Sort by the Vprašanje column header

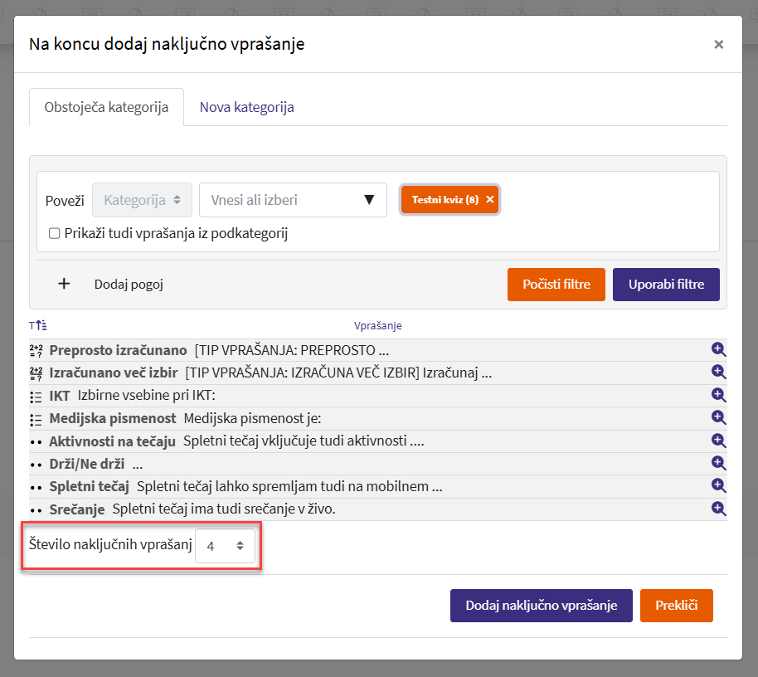tap(377, 326)
